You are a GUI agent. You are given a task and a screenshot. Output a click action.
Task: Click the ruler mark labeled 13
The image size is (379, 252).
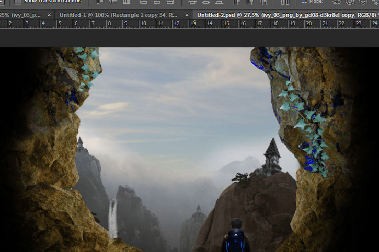pyautogui.click(x=193, y=23)
